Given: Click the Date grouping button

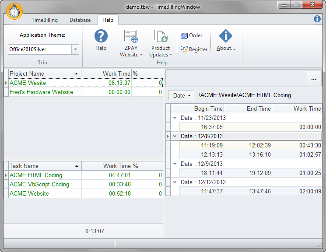Looking at the screenshot, I should point(182,95).
